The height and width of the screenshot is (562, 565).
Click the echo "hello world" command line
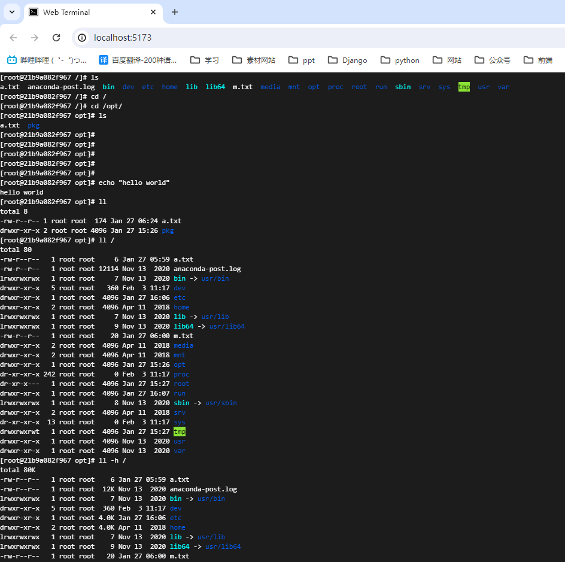tap(134, 183)
